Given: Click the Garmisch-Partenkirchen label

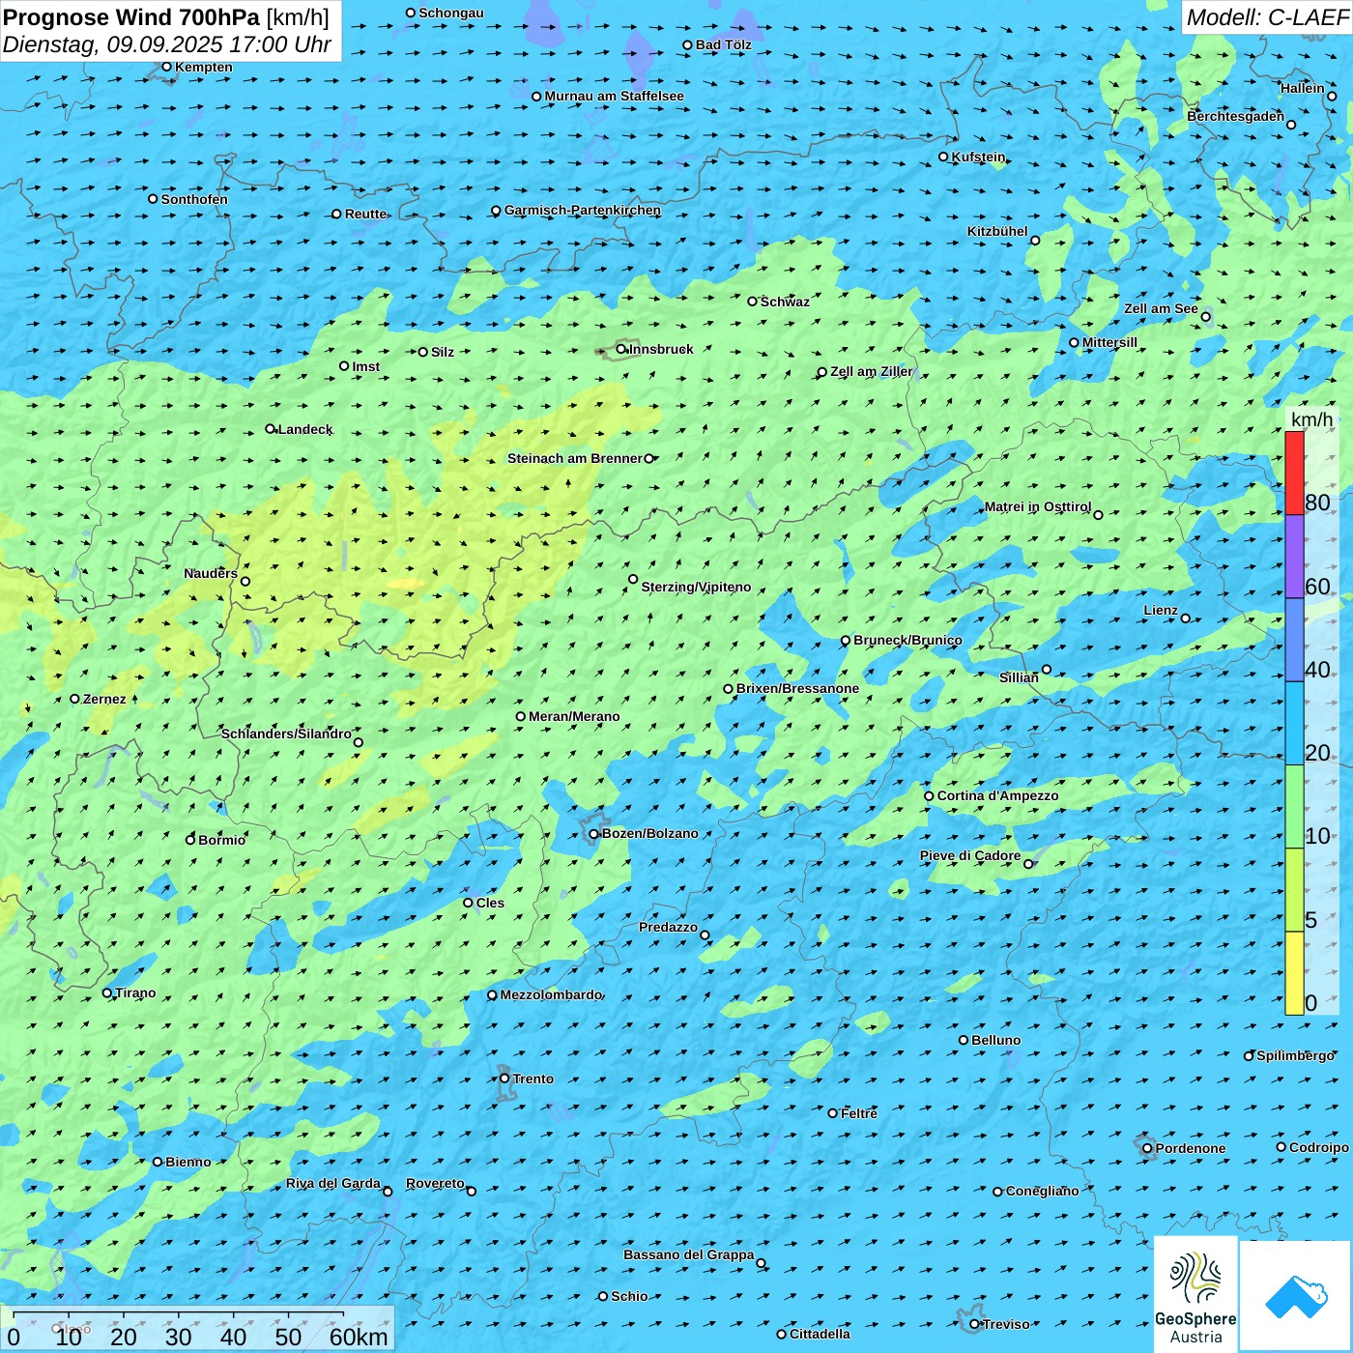Looking at the screenshot, I should click(x=583, y=210).
